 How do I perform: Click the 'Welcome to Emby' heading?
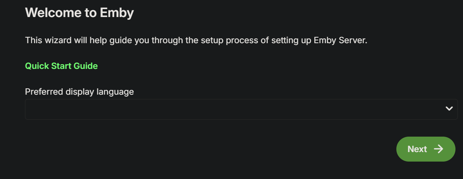[79, 13]
